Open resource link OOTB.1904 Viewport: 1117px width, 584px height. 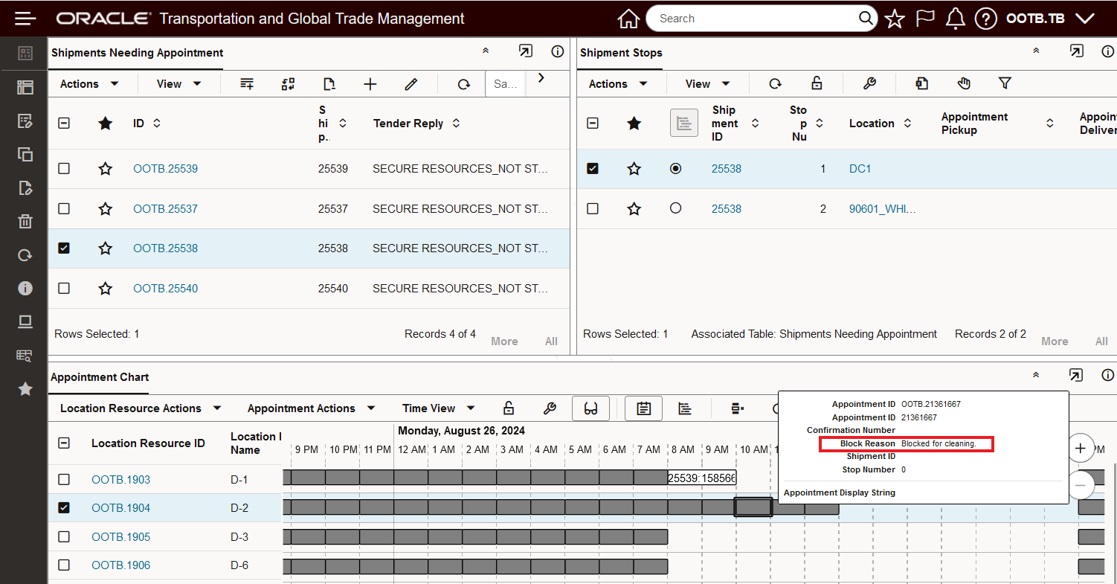(x=120, y=508)
